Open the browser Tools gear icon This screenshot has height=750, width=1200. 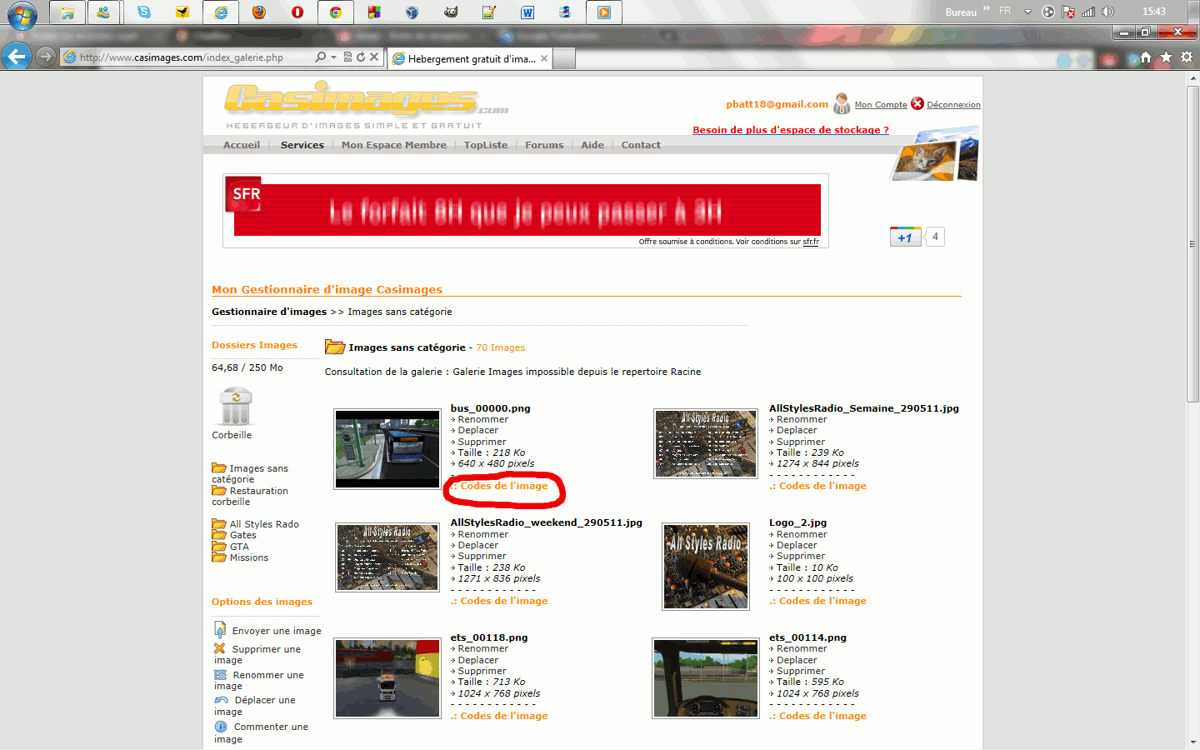[x=1186, y=57]
